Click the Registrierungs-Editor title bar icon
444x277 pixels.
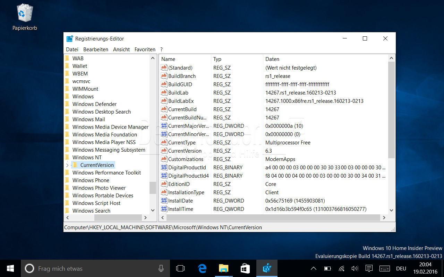pos(70,39)
